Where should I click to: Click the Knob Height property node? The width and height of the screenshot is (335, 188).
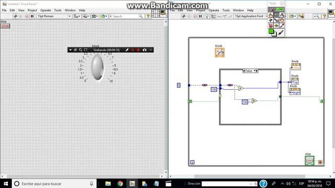pyautogui.click(x=295, y=91)
